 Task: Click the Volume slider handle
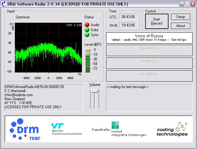point(95,91)
